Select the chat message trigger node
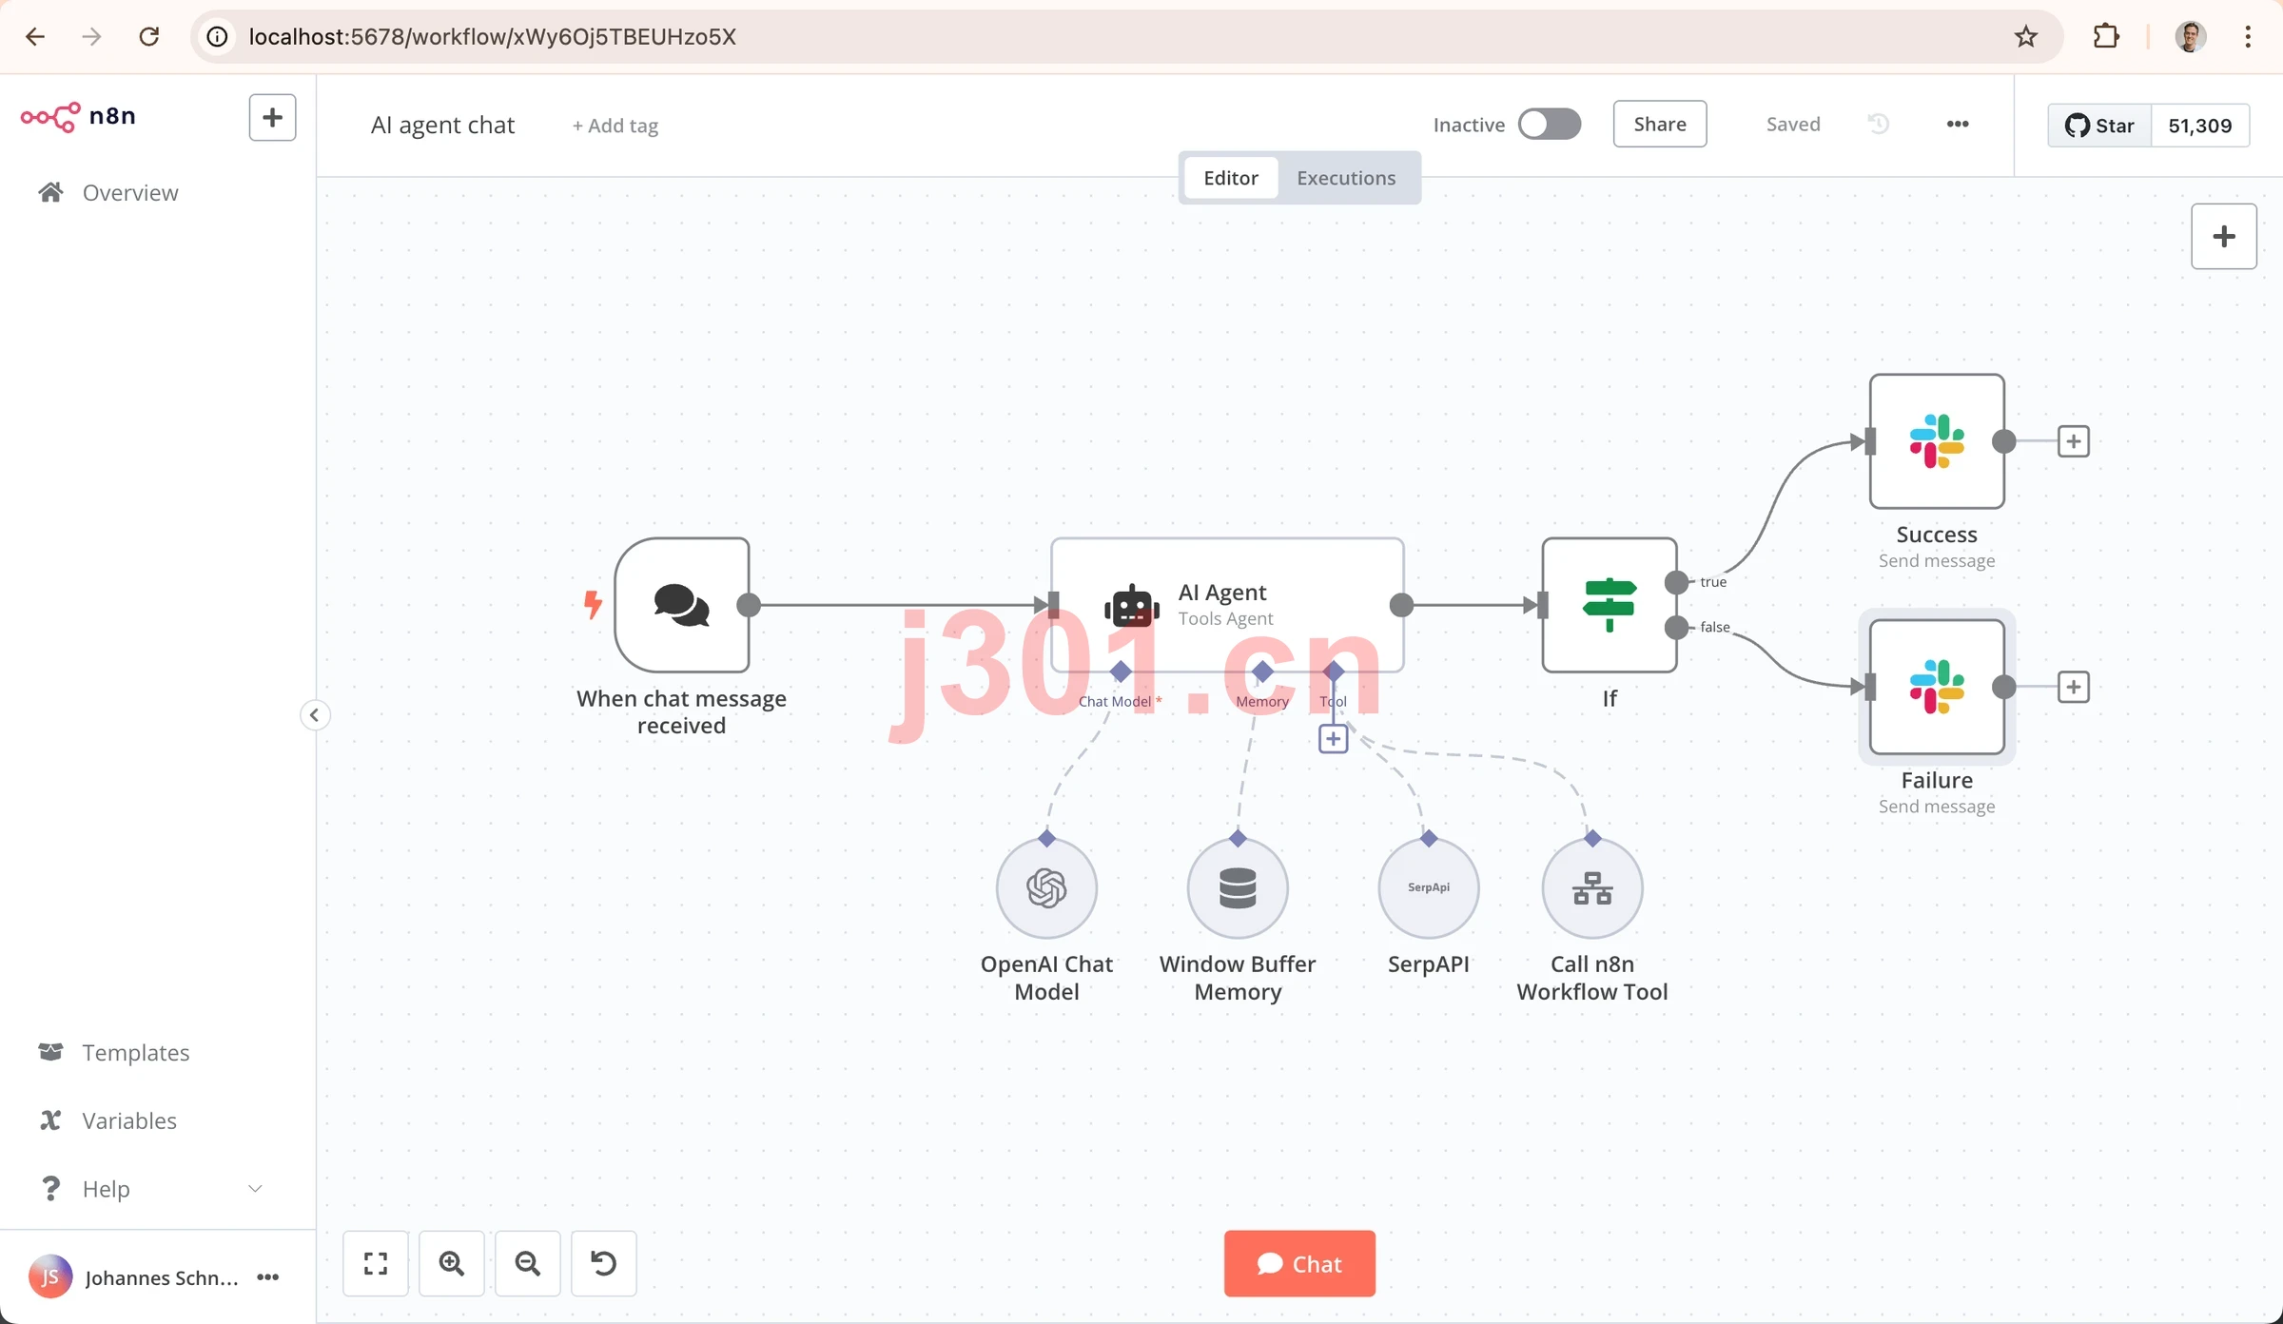The width and height of the screenshot is (2283, 1324). tap(681, 605)
